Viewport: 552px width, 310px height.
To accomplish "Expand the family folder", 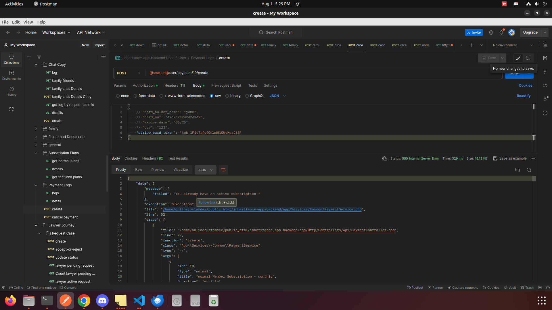I will [36, 129].
